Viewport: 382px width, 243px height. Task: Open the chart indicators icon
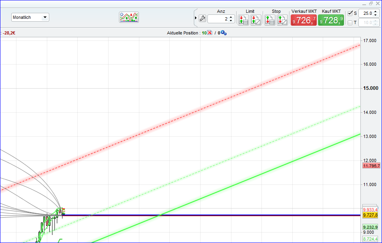pyautogui.click(x=129, y=17)
